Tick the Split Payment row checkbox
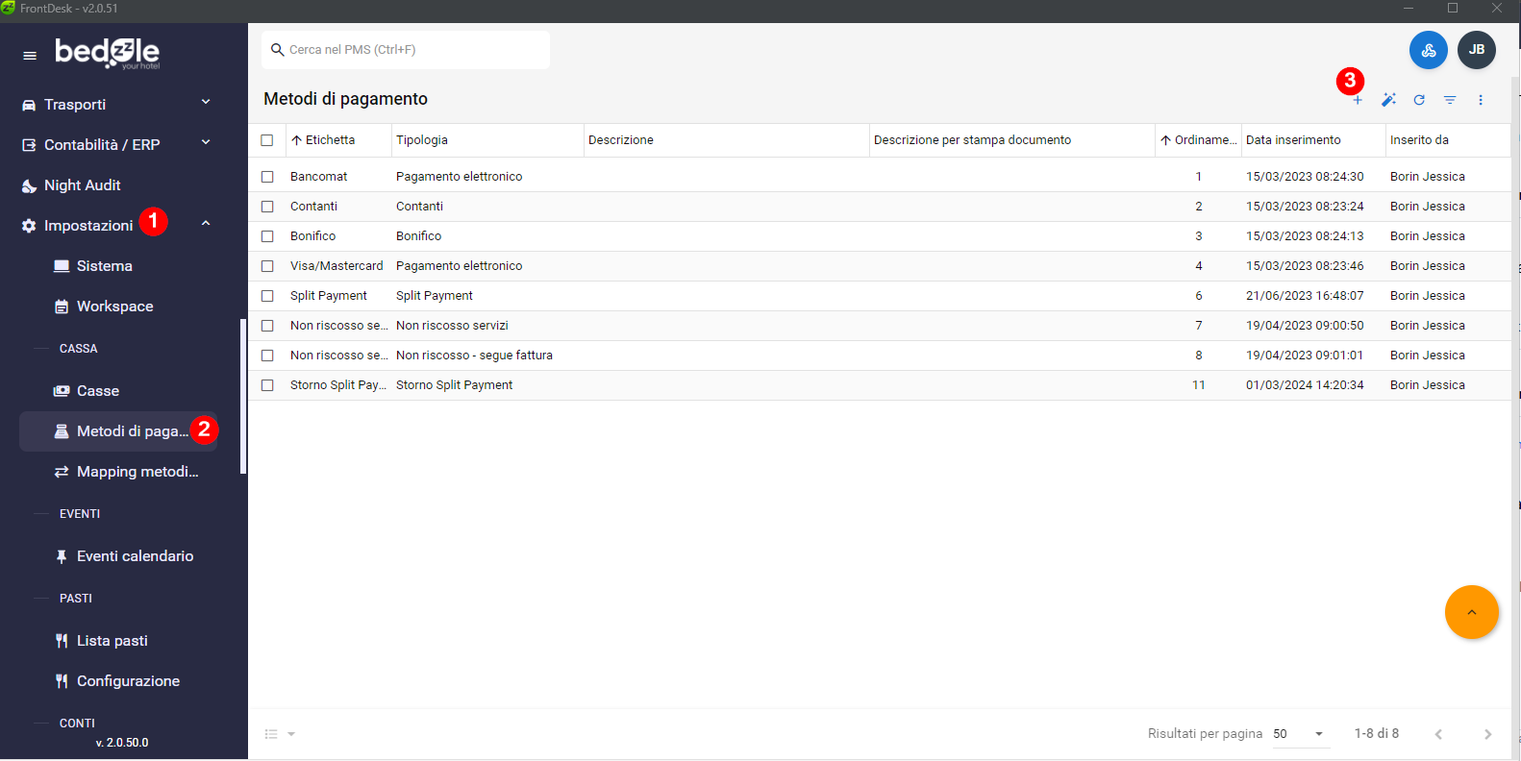This screenshot has width=1521, height=761. click(267, 296)
